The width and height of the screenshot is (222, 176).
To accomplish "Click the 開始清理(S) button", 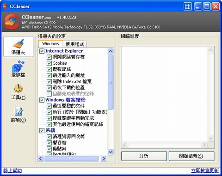I will coord(191,156).
